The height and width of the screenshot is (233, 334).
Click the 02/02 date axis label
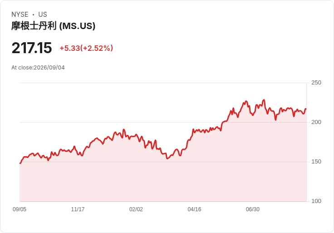pyautogui.click(x=136, y=209)
